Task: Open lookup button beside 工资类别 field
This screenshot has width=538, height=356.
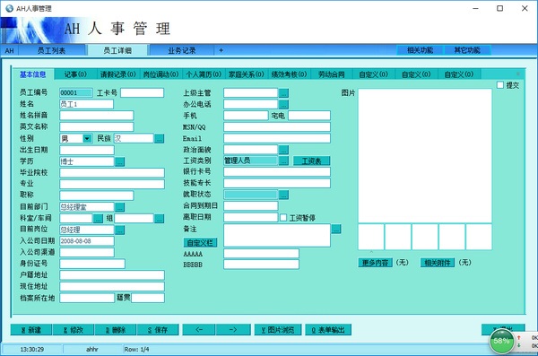Action: (x=283, y=161)
